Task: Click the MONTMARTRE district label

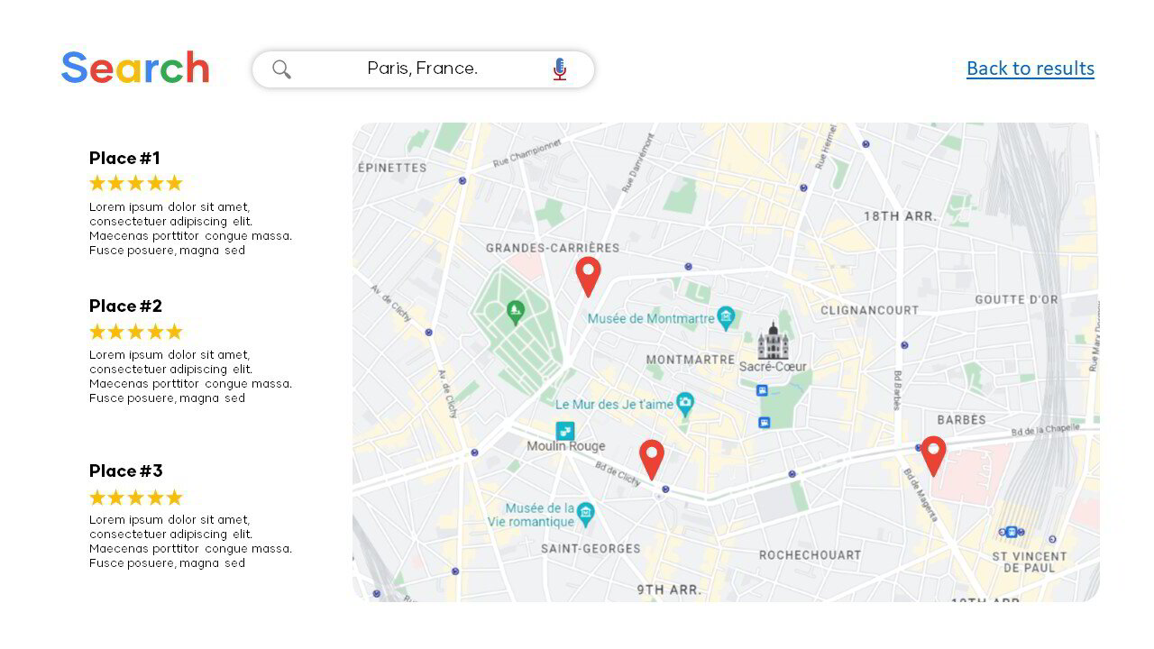Action: point(691,360)
